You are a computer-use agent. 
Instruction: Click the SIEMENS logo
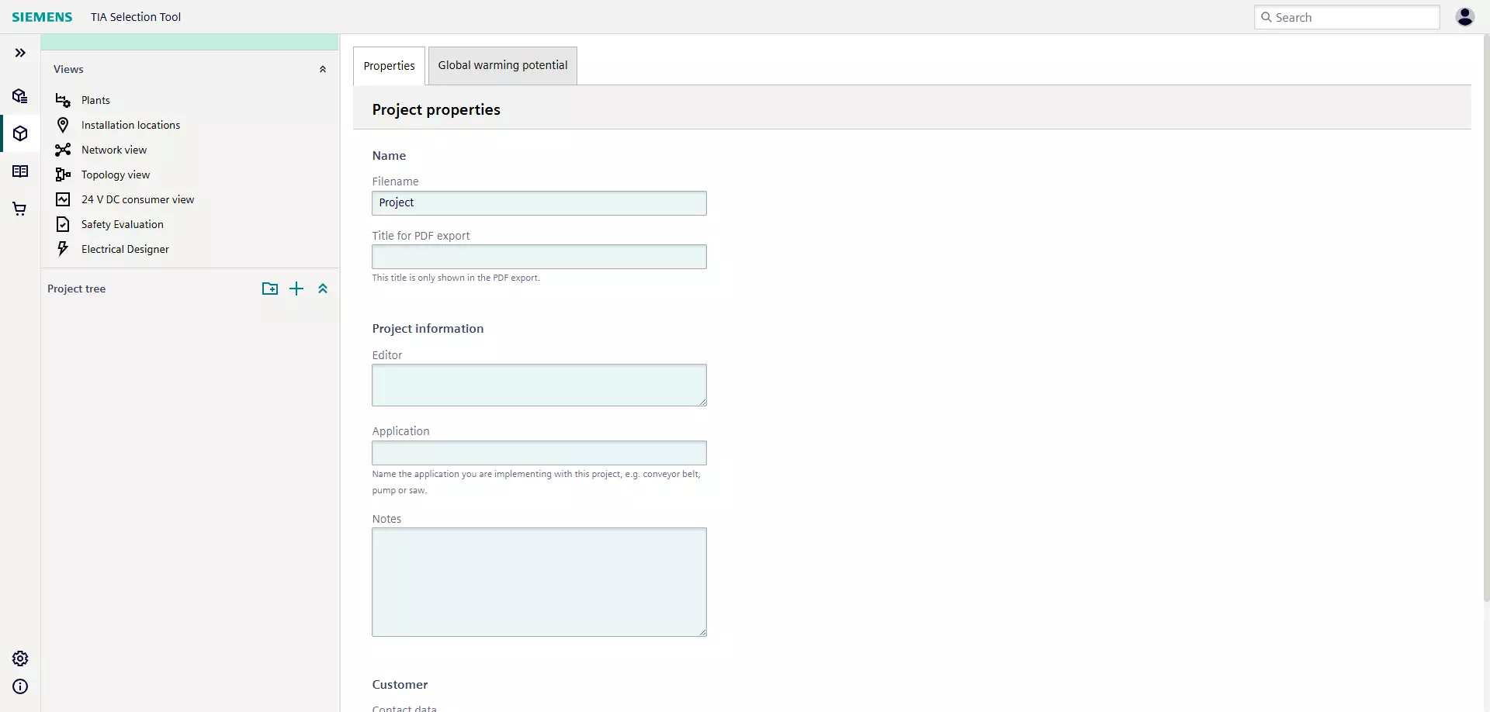pyautogui.click(x=42, y=17)
